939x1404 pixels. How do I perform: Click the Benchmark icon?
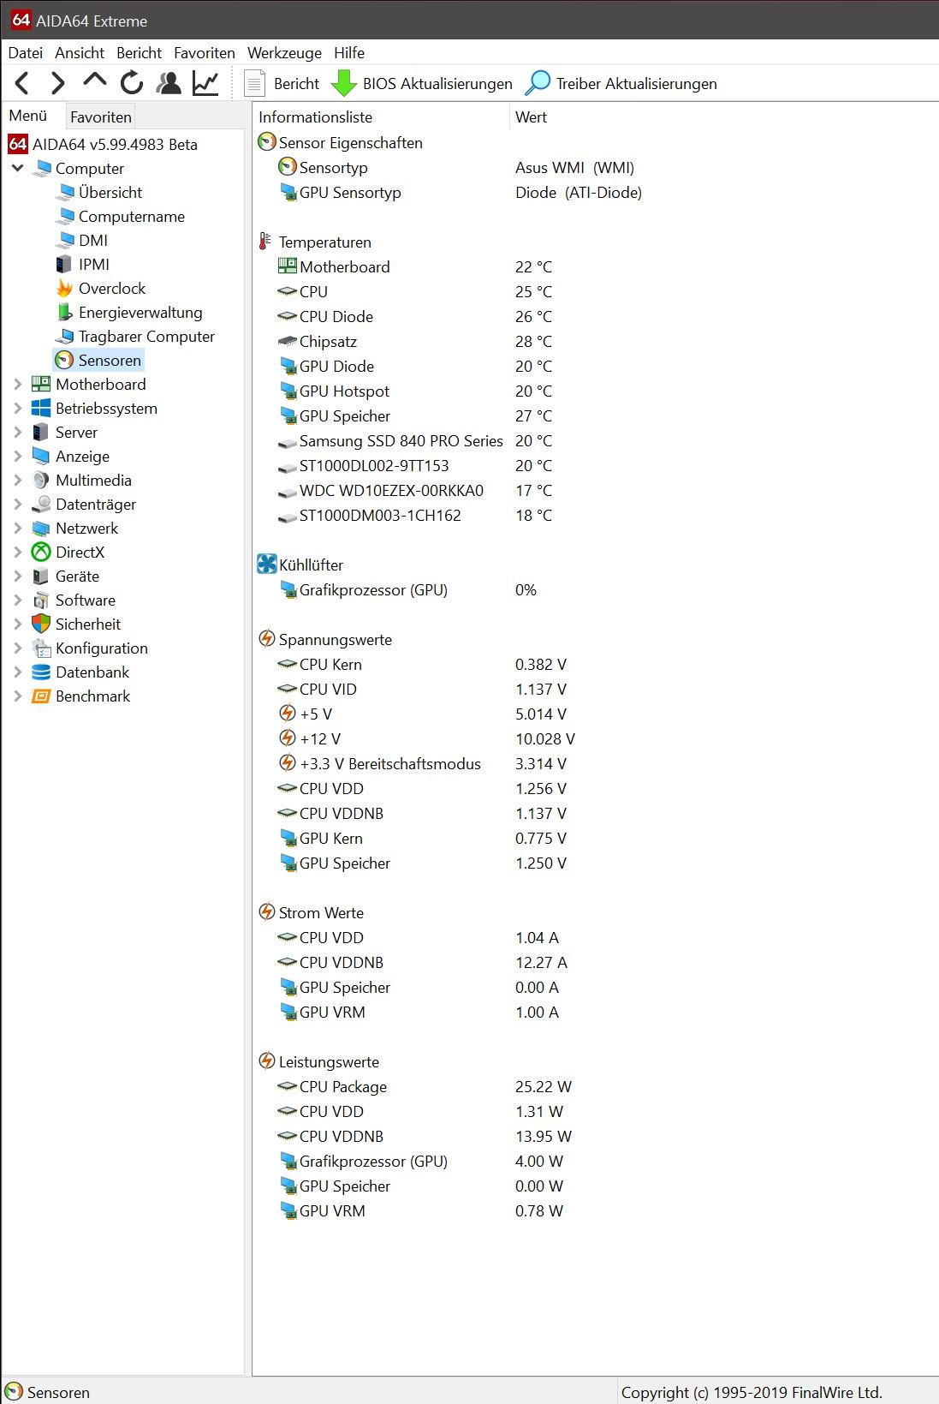[41, 696]
